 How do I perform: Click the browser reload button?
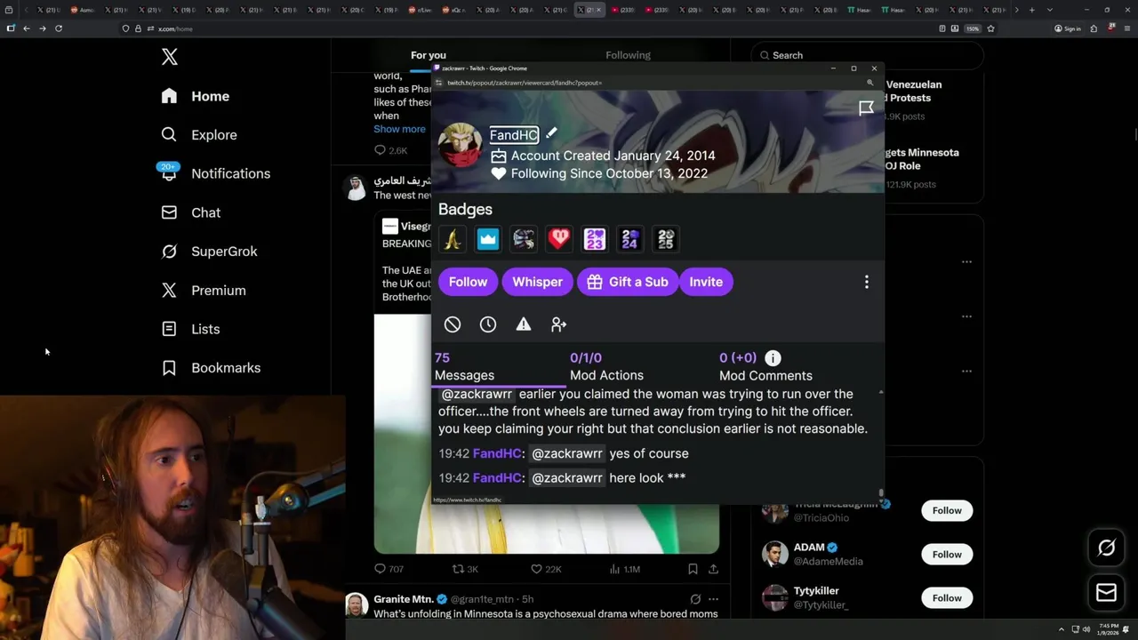coord(59,28)
